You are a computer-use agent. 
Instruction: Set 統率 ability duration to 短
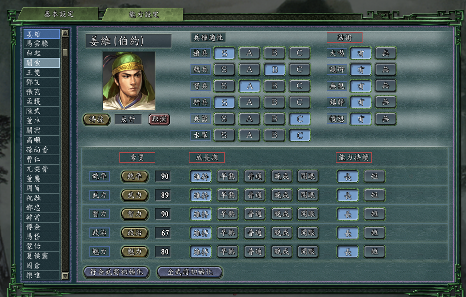click(x=375, y=176)
